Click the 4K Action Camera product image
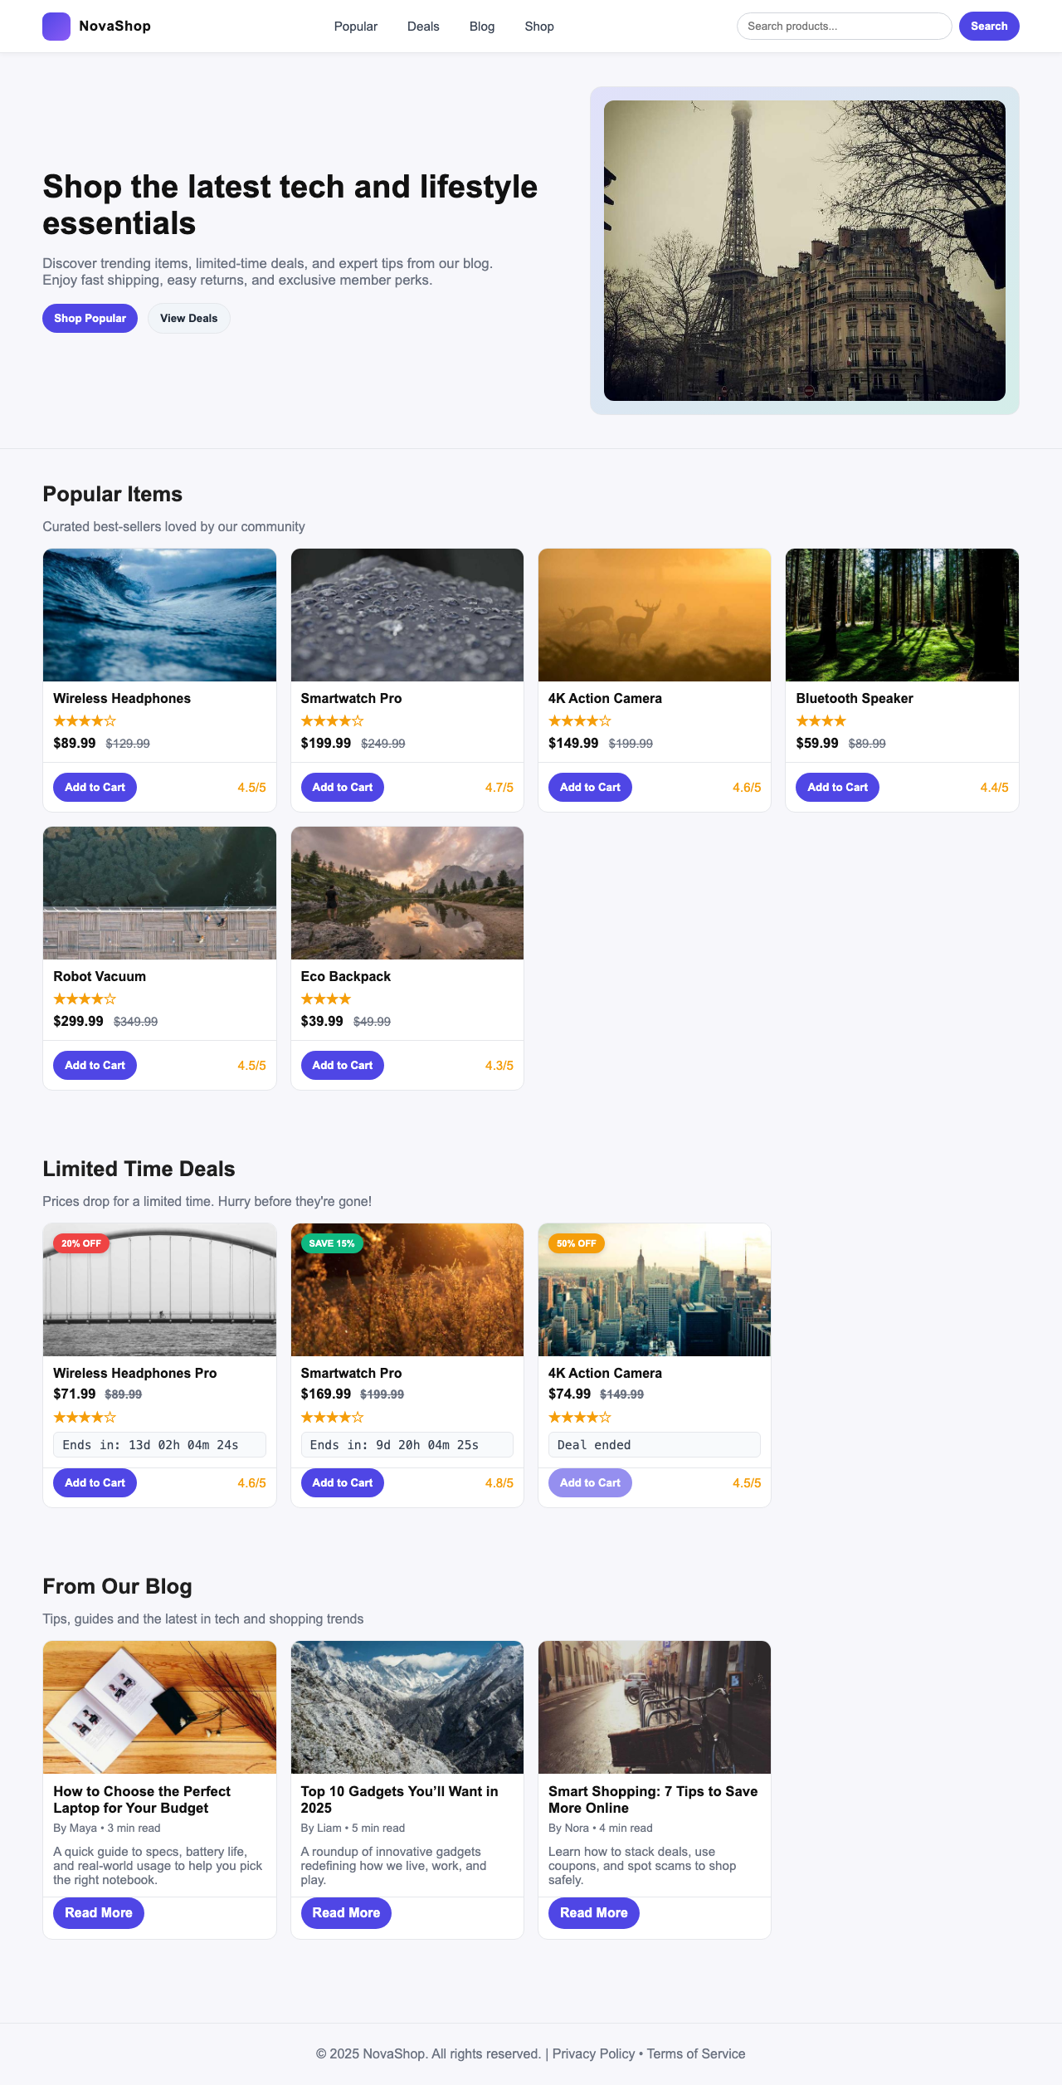The height and width of the screenshot is (2085, 1062). (654, 615)
